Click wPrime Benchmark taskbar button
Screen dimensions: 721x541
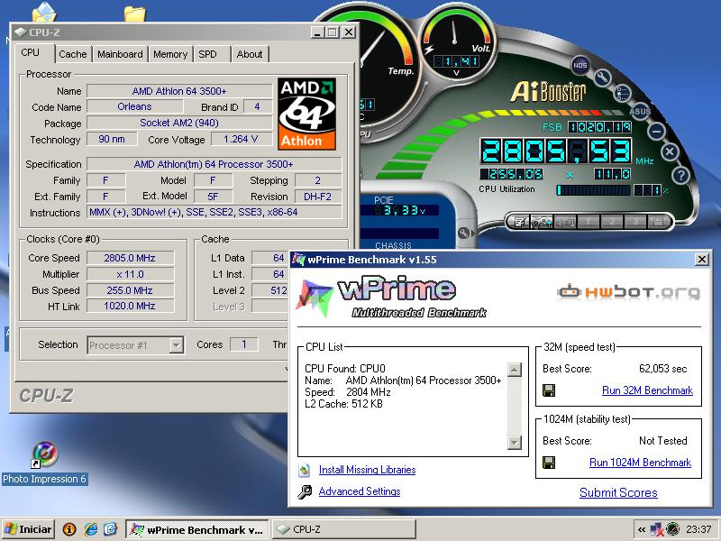pos(196,529)
